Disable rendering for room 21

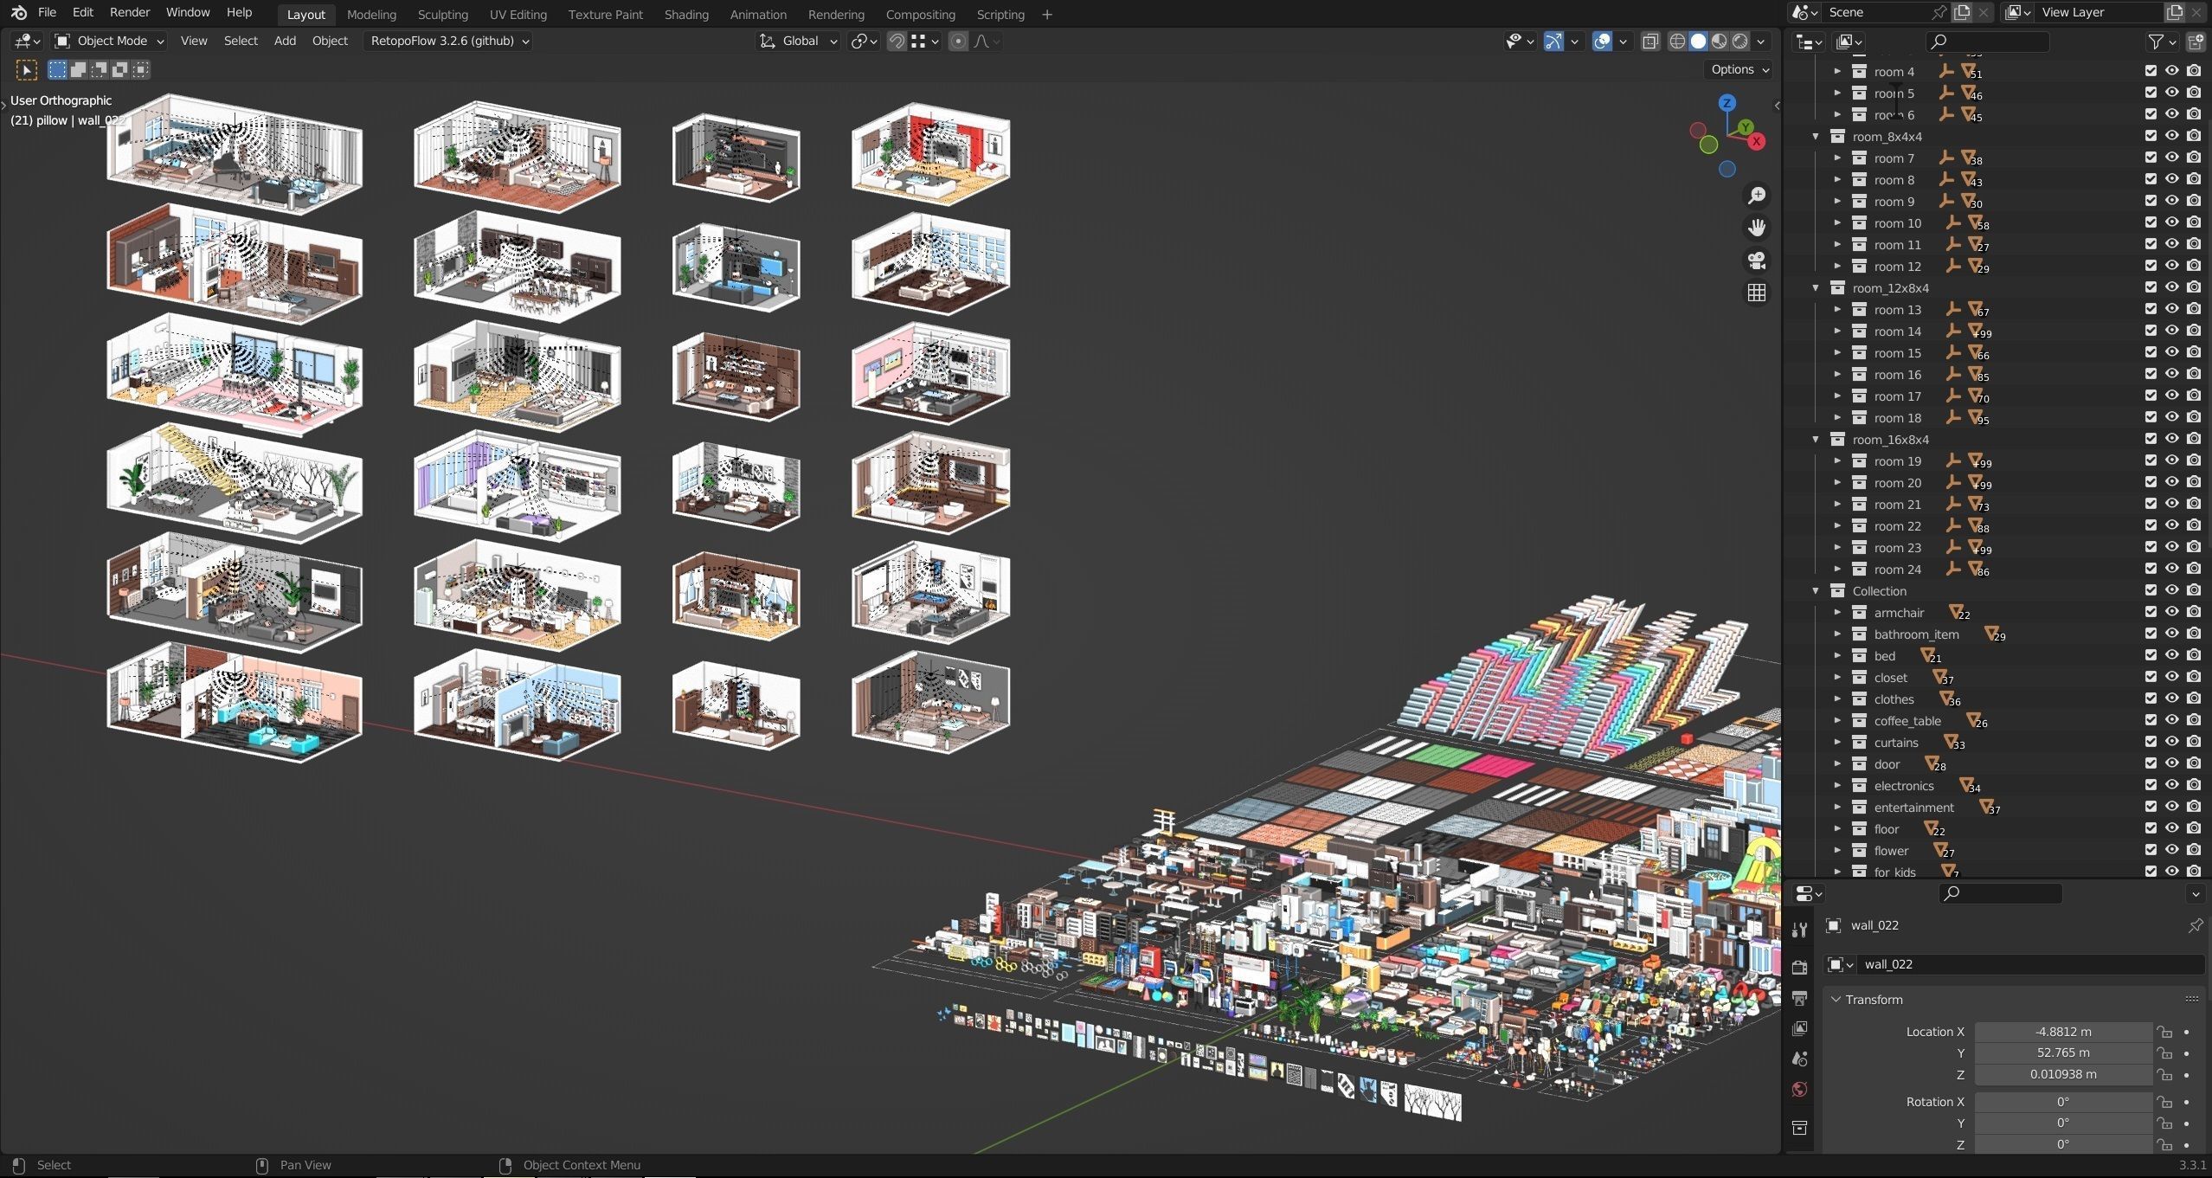[x=2194, y=505]
